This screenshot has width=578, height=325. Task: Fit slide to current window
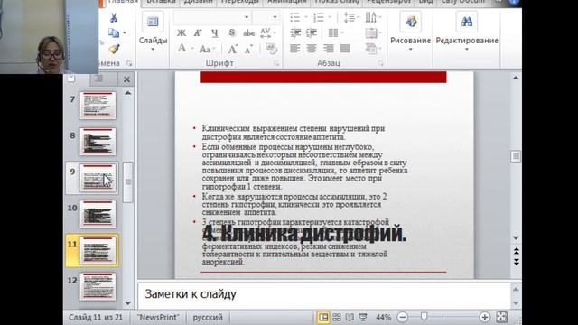coord(502,317)
